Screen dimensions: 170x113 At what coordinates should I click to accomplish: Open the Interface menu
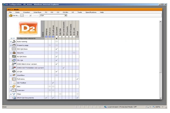(37, 12)
